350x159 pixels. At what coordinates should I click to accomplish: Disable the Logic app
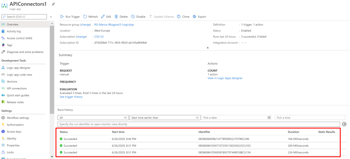(138, 16)
